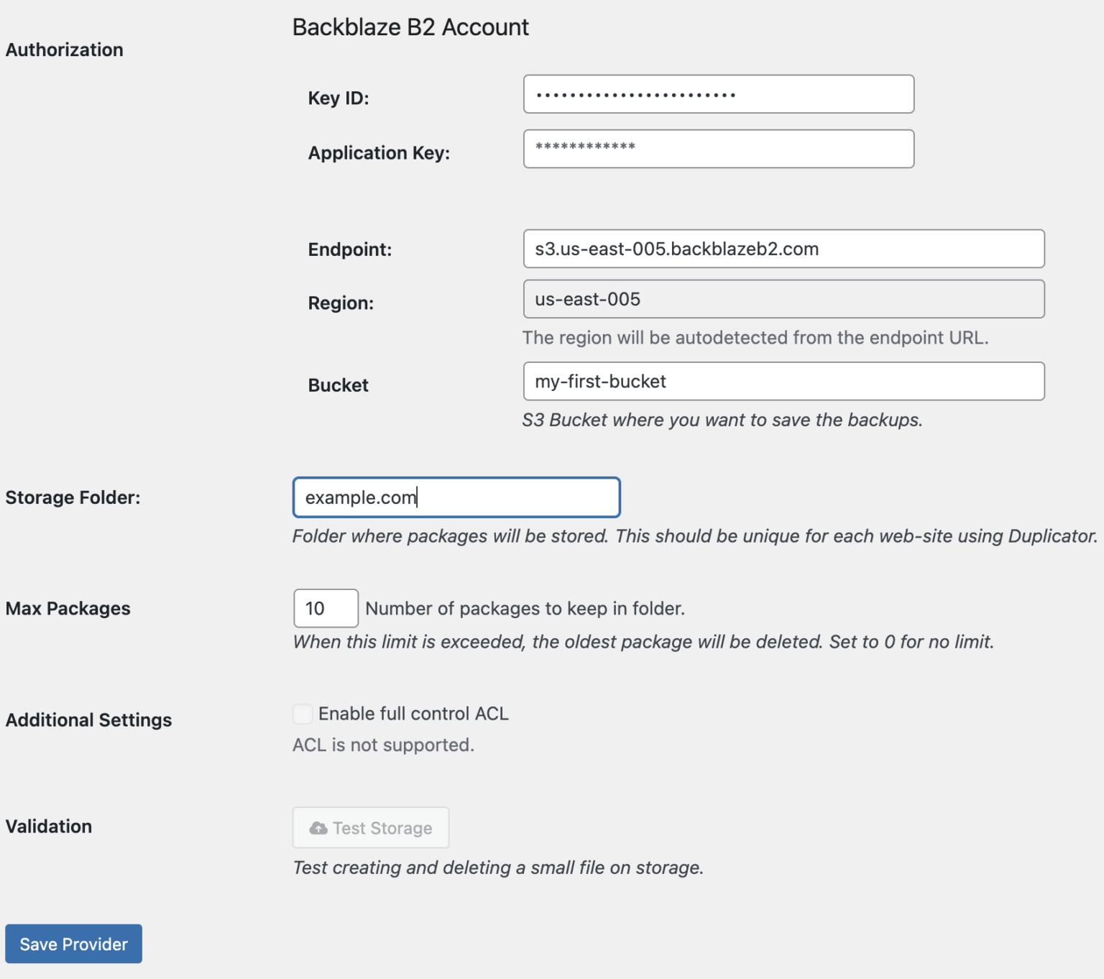Click the cloud icon on Test Storage
The width and height of the screenshot is (1104, 979).
319,827
